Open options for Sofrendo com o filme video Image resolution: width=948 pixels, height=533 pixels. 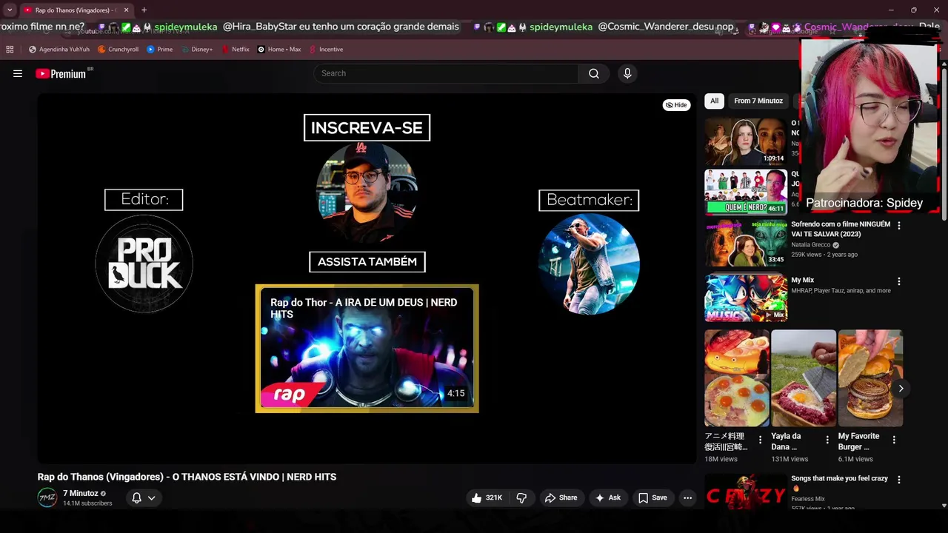click(x=899, y=225)
